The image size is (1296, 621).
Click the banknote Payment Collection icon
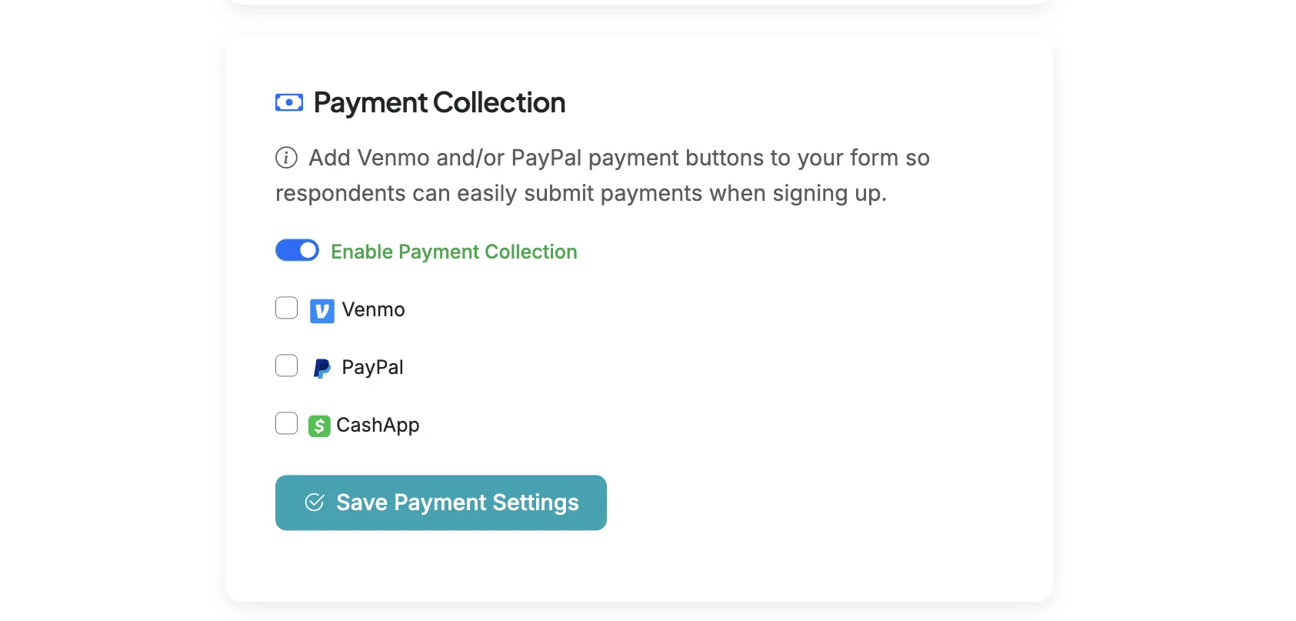[x=288, y=102]
